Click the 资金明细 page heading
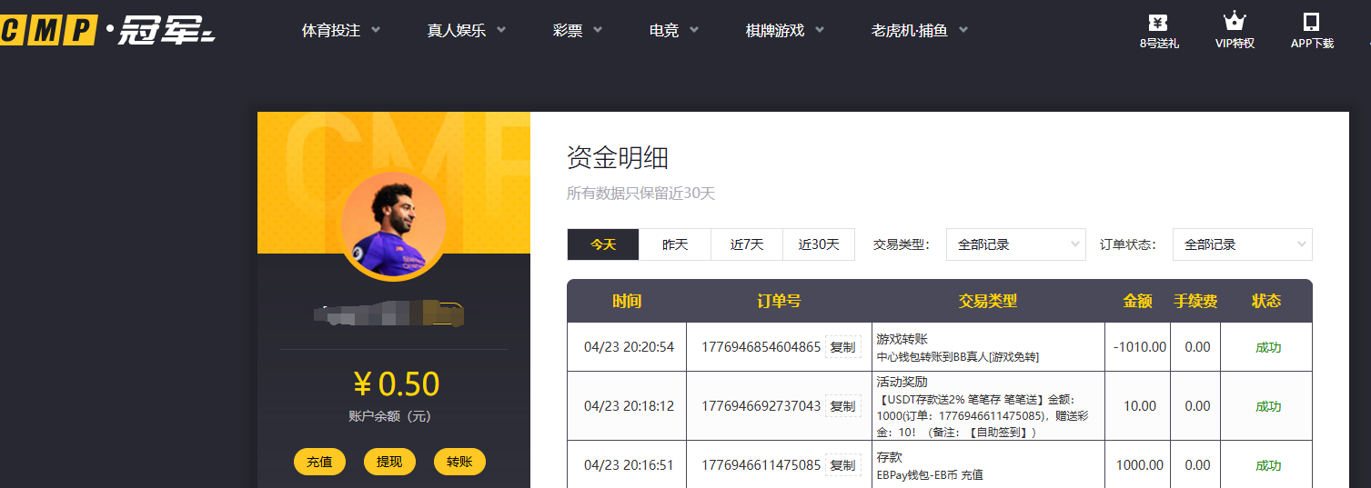 coord(618,158)
